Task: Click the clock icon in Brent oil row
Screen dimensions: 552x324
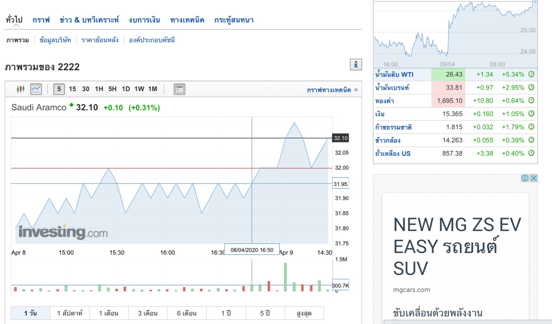Action: pyautogui.click(x=531, y=87)
